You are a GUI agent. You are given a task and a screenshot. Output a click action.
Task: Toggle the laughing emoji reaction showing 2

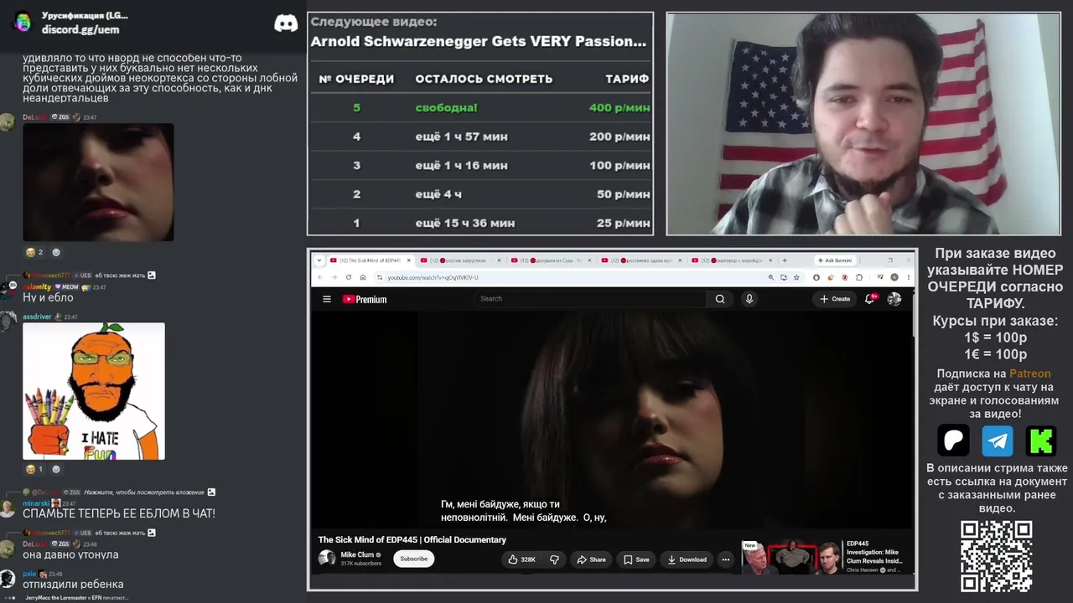(x=34, y=252)
